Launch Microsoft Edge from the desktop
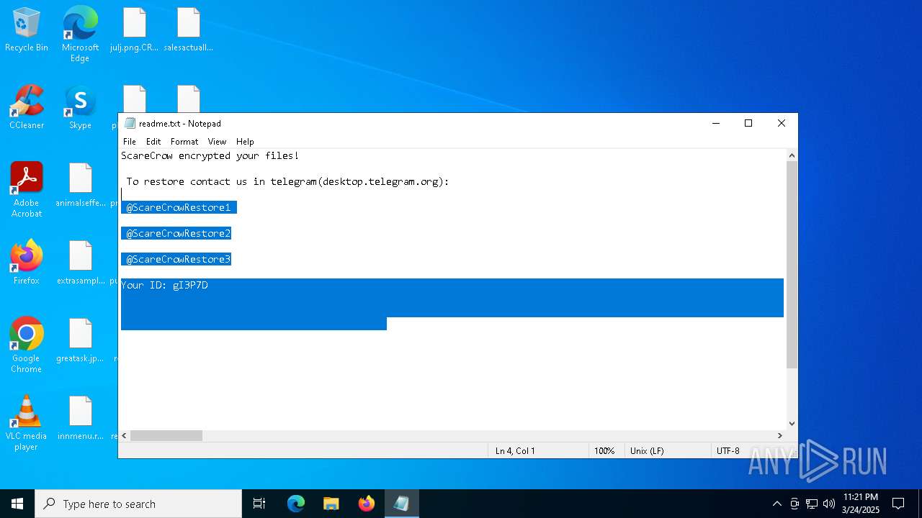 click(x=80, y=35)
